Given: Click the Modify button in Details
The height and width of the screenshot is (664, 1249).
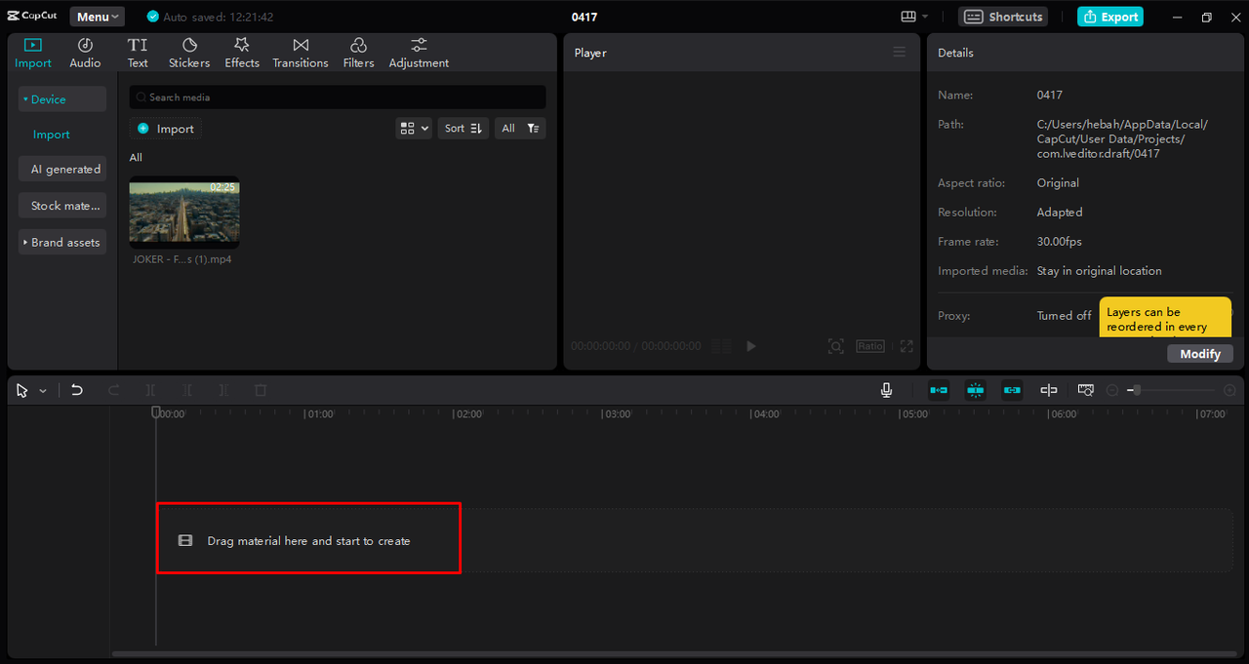Looking at the screenshot, I should tap(1200, 354).
